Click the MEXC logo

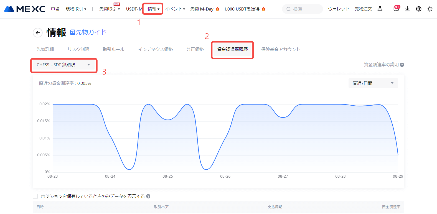coord(24,9)
